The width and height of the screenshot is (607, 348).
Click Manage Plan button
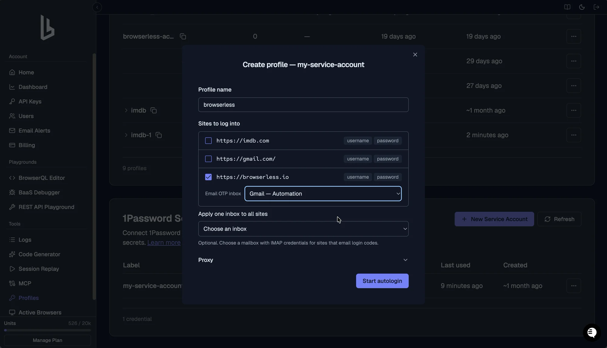click(x=47, y=340)
